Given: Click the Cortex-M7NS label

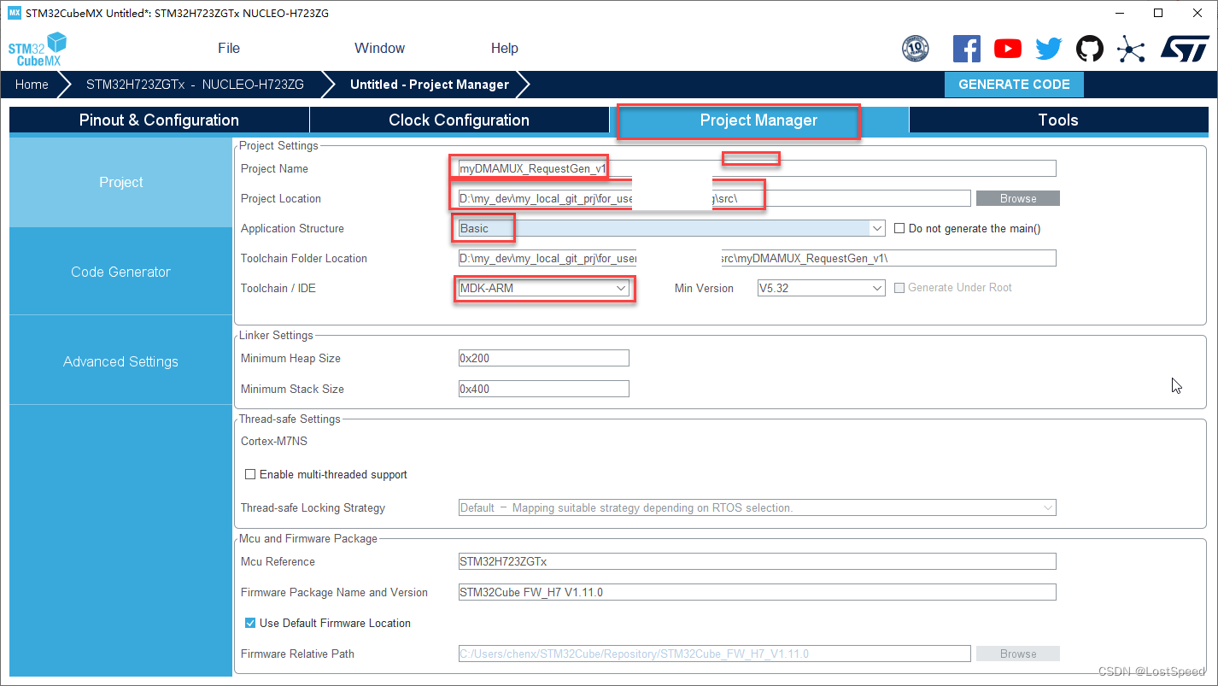Looking at the screenshot, I should click(x=274, y=442).
